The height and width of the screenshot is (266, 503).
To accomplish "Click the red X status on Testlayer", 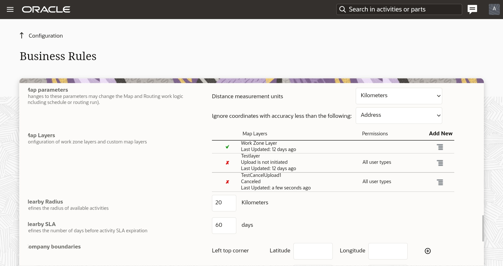I will pos(227,163).
